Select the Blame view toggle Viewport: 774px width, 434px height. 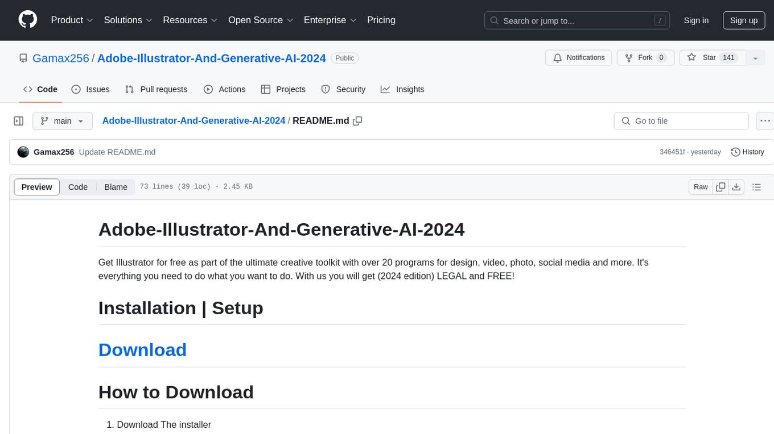coord(116,187)
